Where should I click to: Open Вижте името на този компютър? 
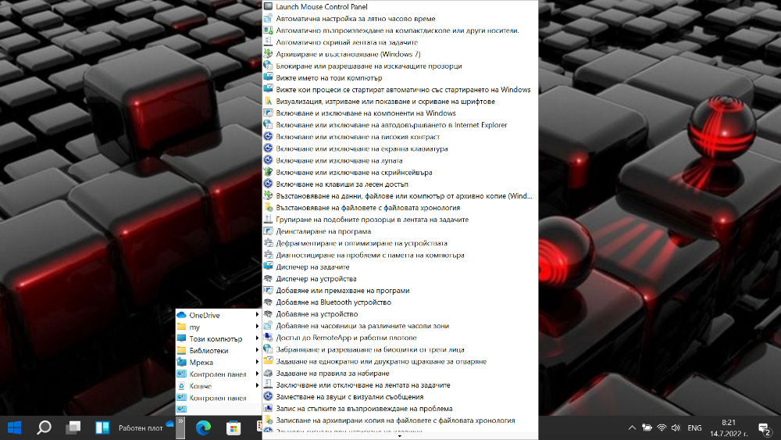401,77
